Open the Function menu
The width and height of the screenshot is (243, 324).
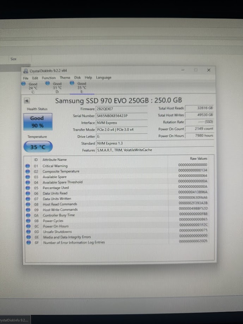click(49, 78)
